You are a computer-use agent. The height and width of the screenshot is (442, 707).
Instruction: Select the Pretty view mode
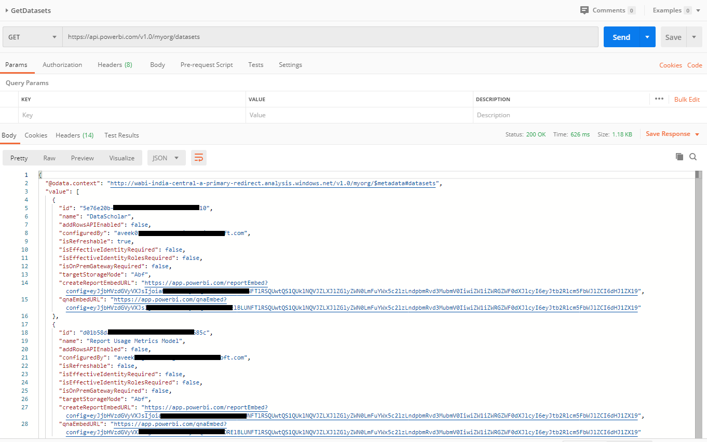point(19,158)
